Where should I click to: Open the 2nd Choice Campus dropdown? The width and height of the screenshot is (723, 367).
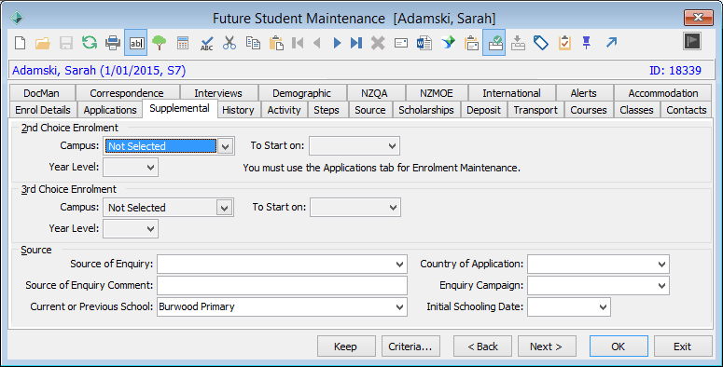[x=225, y=146]
